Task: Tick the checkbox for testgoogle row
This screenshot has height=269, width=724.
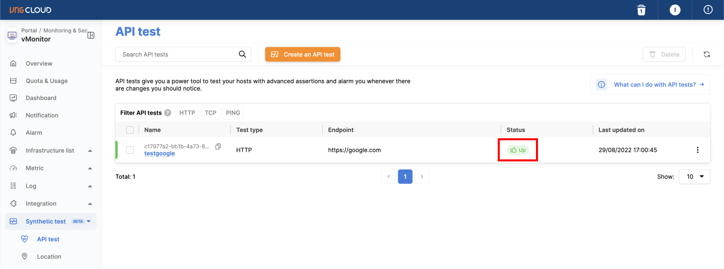Action: click(x=130, y=150)
